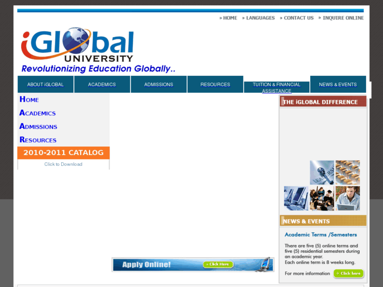
Task: Select ADMISSIONS in the main navigation bar
Action: [159, 84]
